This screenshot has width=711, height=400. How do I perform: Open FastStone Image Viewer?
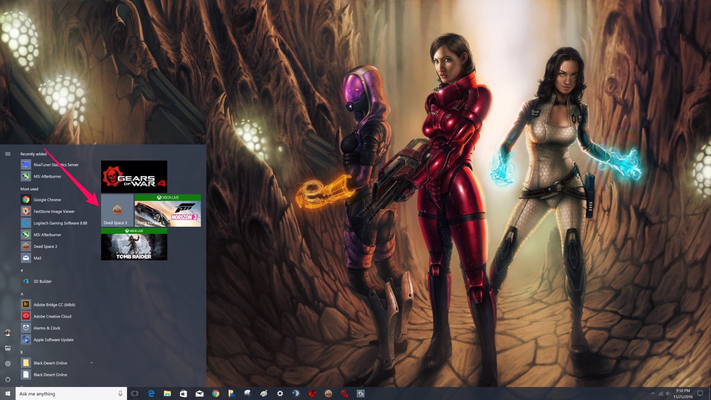pos(53,211)
